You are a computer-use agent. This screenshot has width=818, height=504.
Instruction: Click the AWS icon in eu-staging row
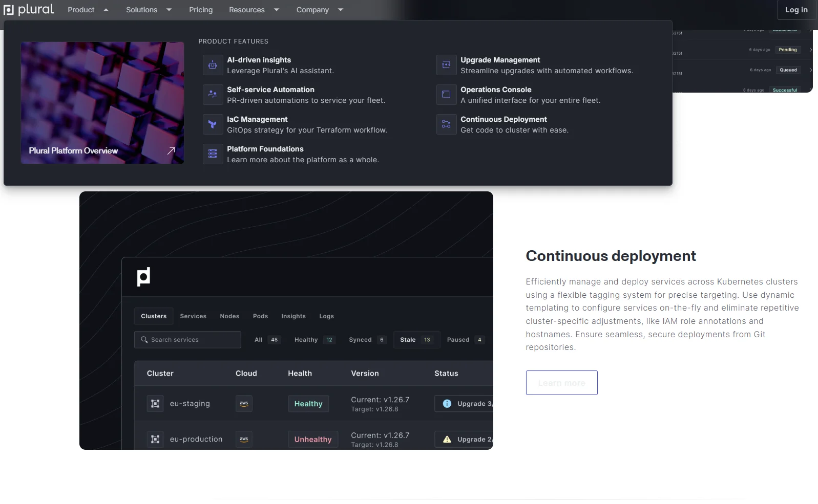coord(244,404)
